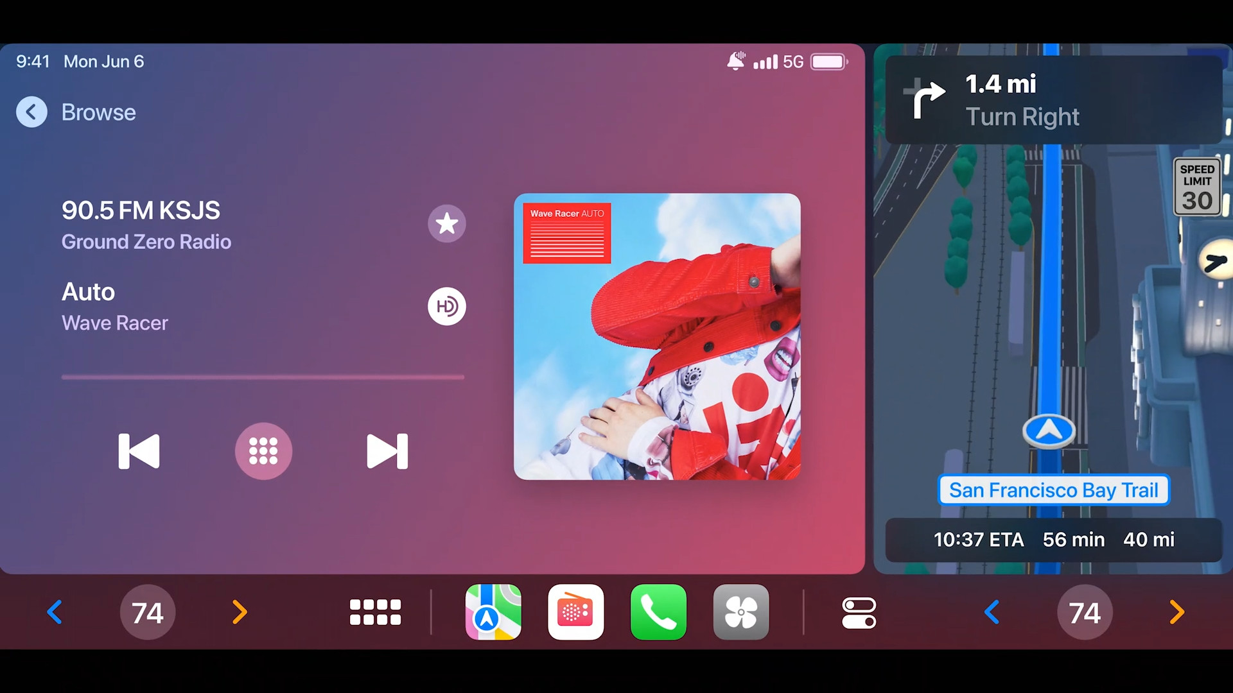
Task: Open the vehicle settings toggles icon
Action: (859, 612)
